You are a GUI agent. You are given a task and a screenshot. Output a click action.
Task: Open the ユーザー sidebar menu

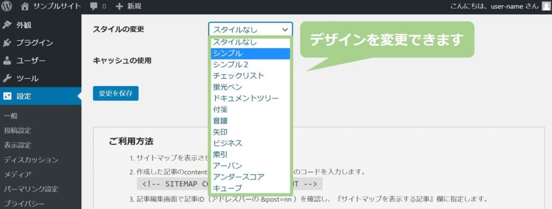(x=40, y=60)
